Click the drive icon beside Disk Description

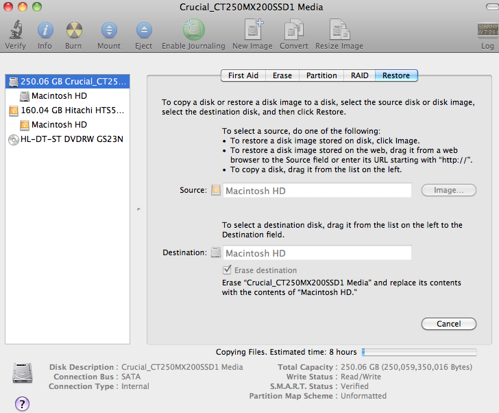[23, 373]
